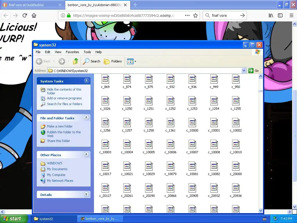Click Add or remove programs link
Viewport: 297px width, 223px height.
point(64,98)
